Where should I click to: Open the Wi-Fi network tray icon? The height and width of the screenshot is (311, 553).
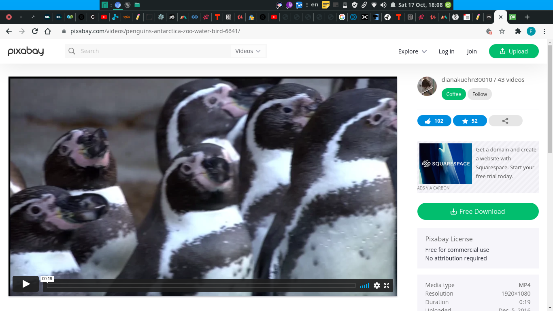[374, 5]
